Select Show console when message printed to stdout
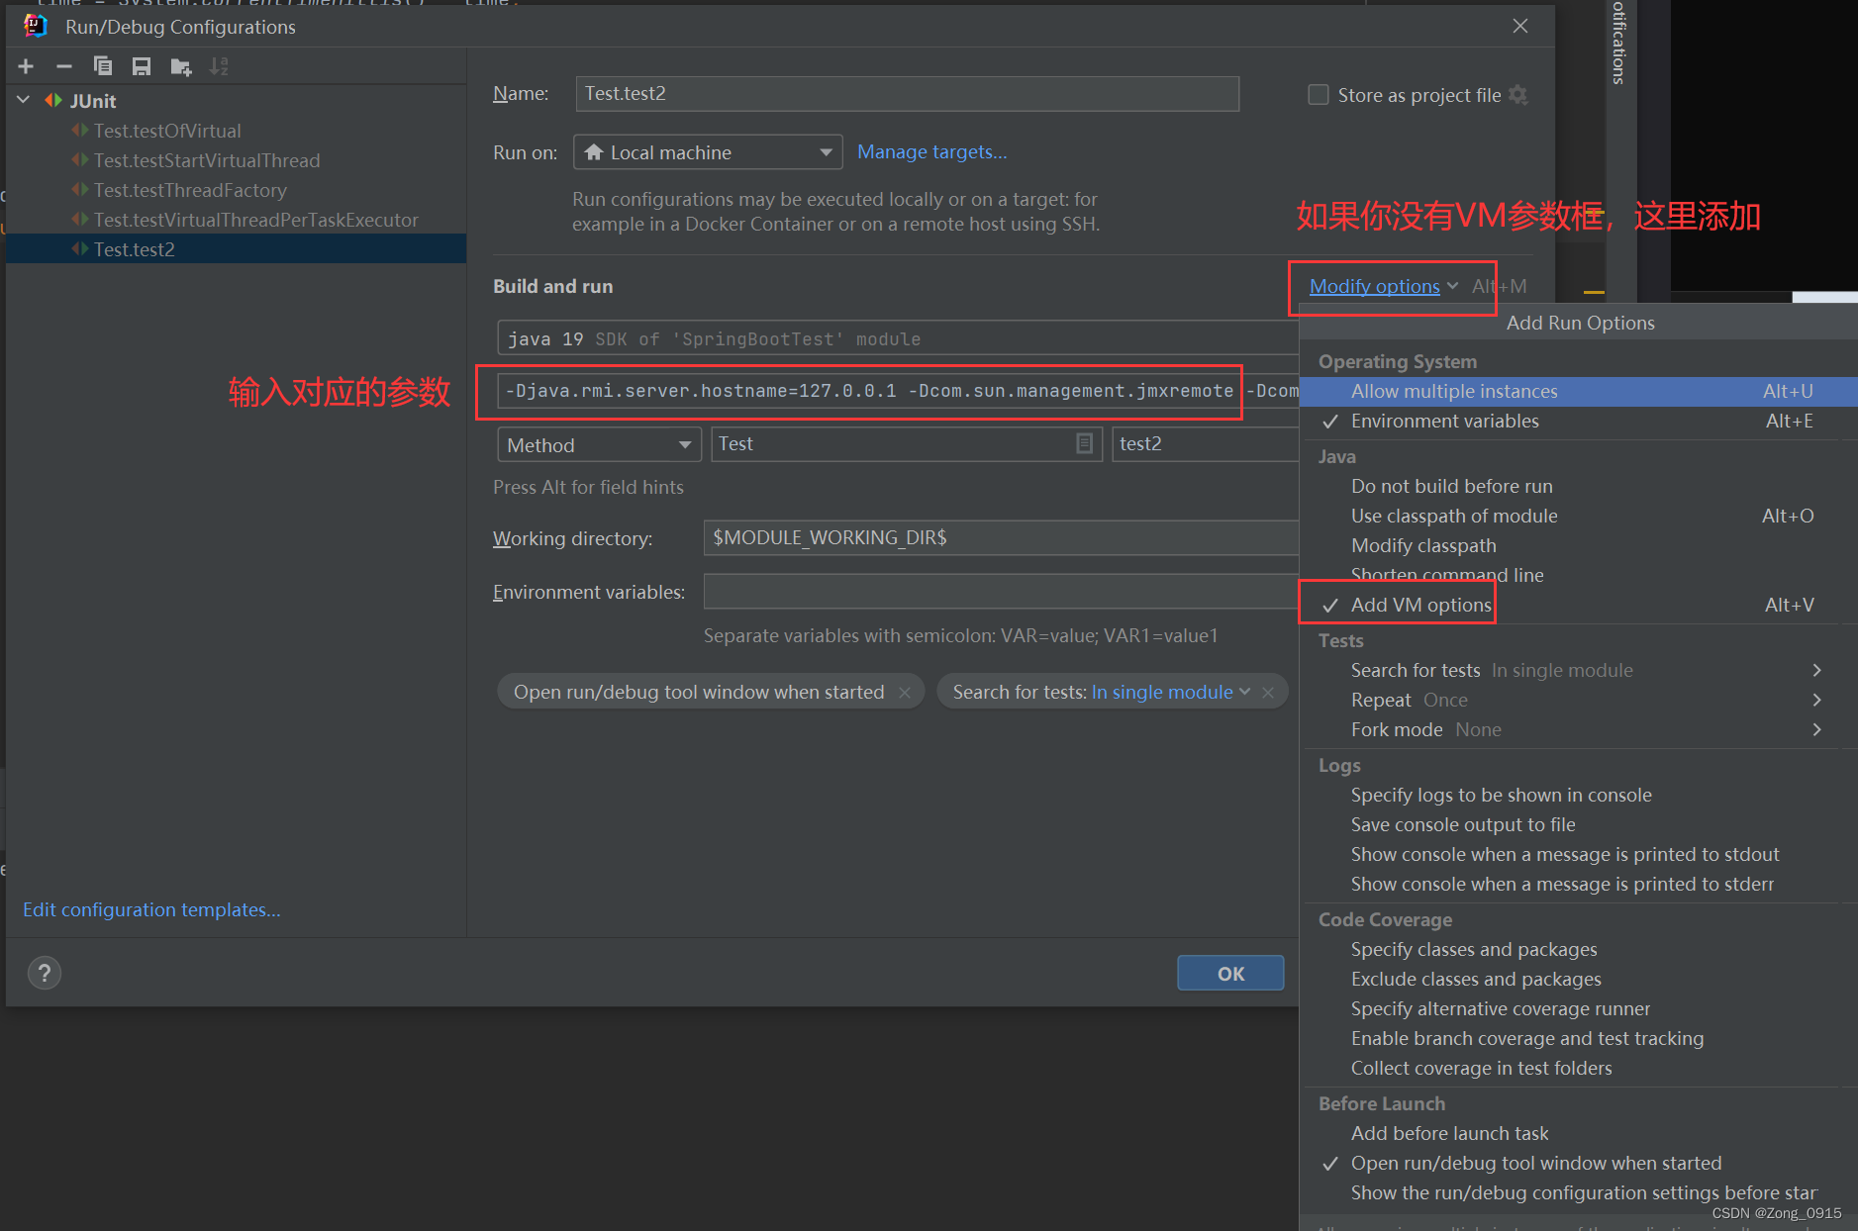 click(1578, 854)
